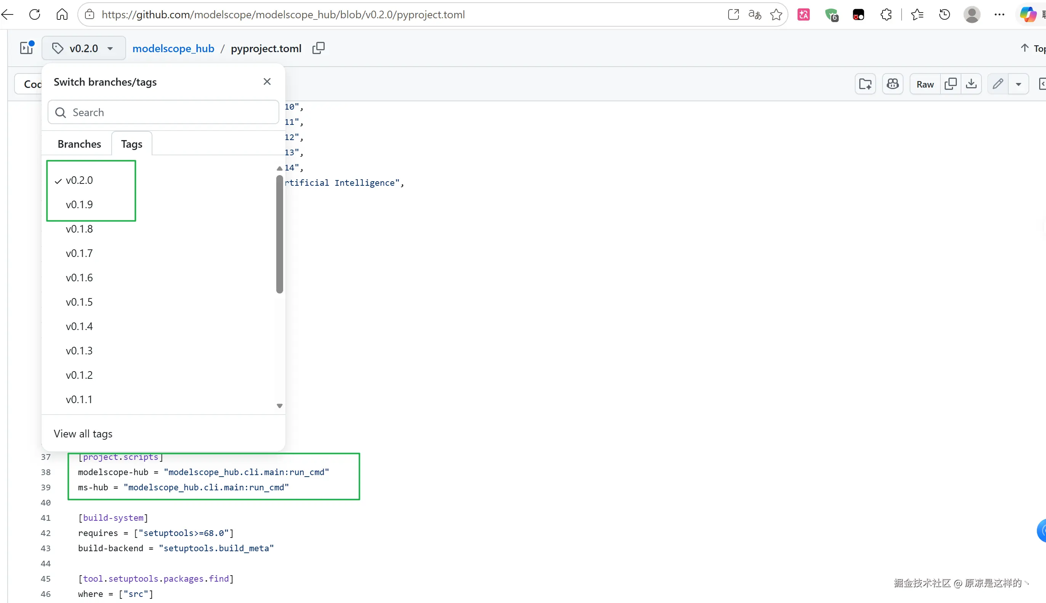Open the v0.2.0 tag selector dropdown
1046x603 pixels.
click(84, 48)
